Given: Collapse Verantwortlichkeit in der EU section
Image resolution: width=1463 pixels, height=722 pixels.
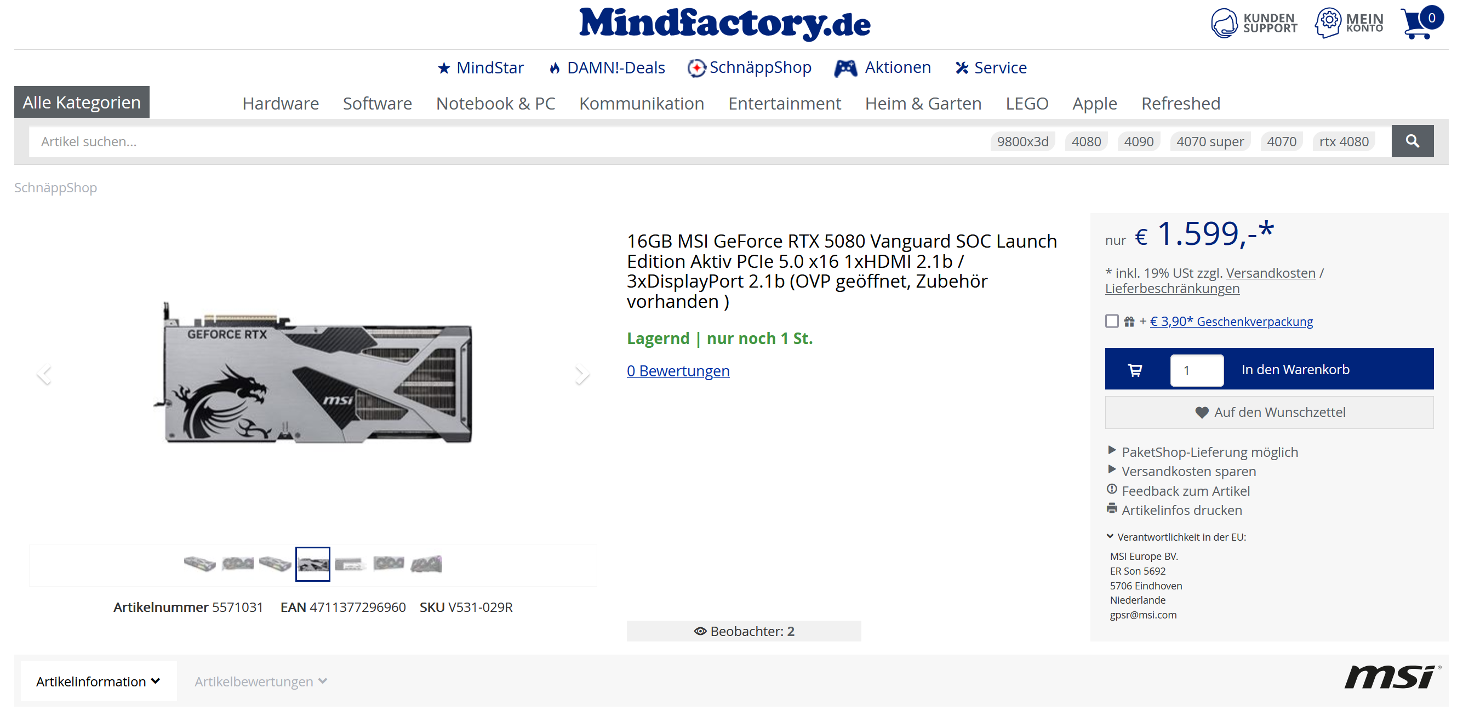Looking at the screenshot, I should tap(1176, 537).
